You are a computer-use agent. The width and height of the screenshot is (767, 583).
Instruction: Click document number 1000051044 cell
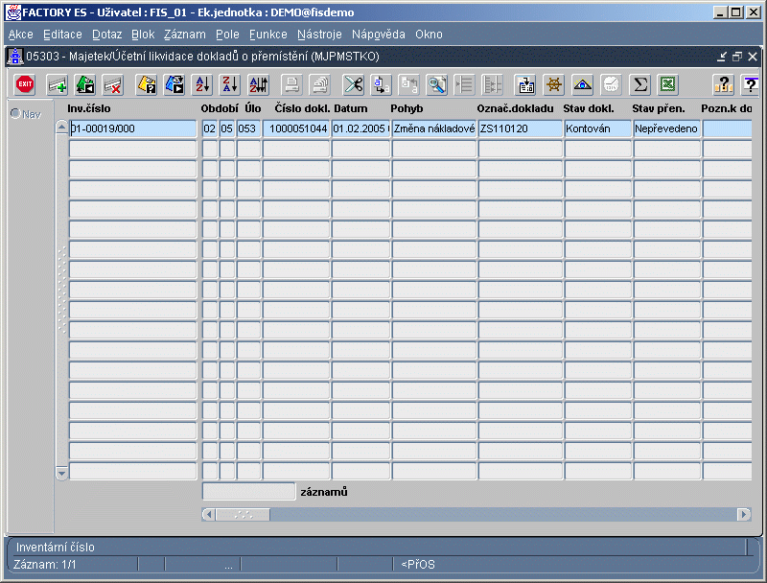pos(296,128)
